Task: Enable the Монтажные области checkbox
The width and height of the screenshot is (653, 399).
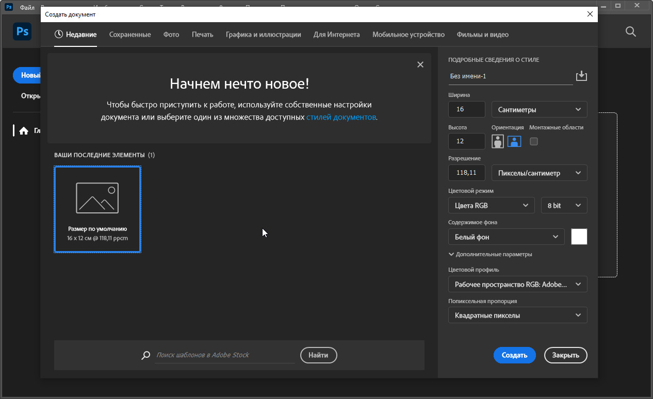Action: click(534, 141)
